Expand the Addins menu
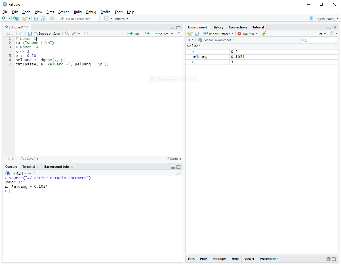The height and width of the screenshot is (265, 341). pyautogui.click(x=121, y=19)
